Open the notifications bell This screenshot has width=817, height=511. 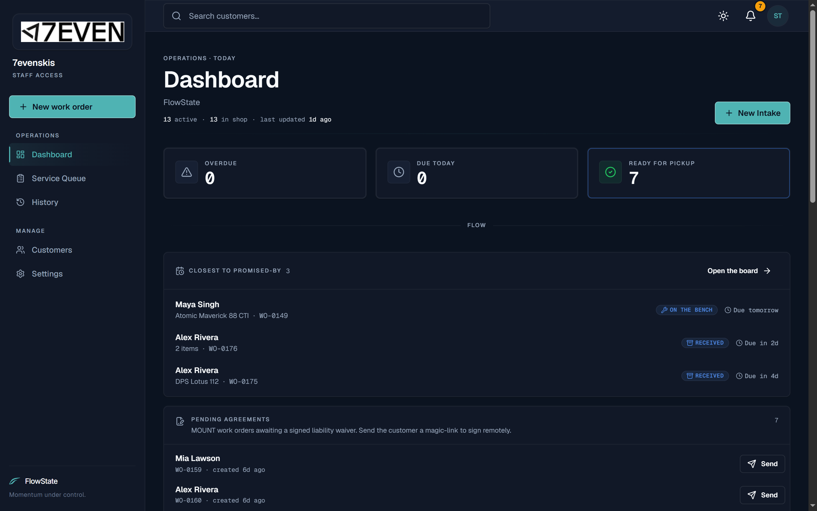[x=750, y=16]
